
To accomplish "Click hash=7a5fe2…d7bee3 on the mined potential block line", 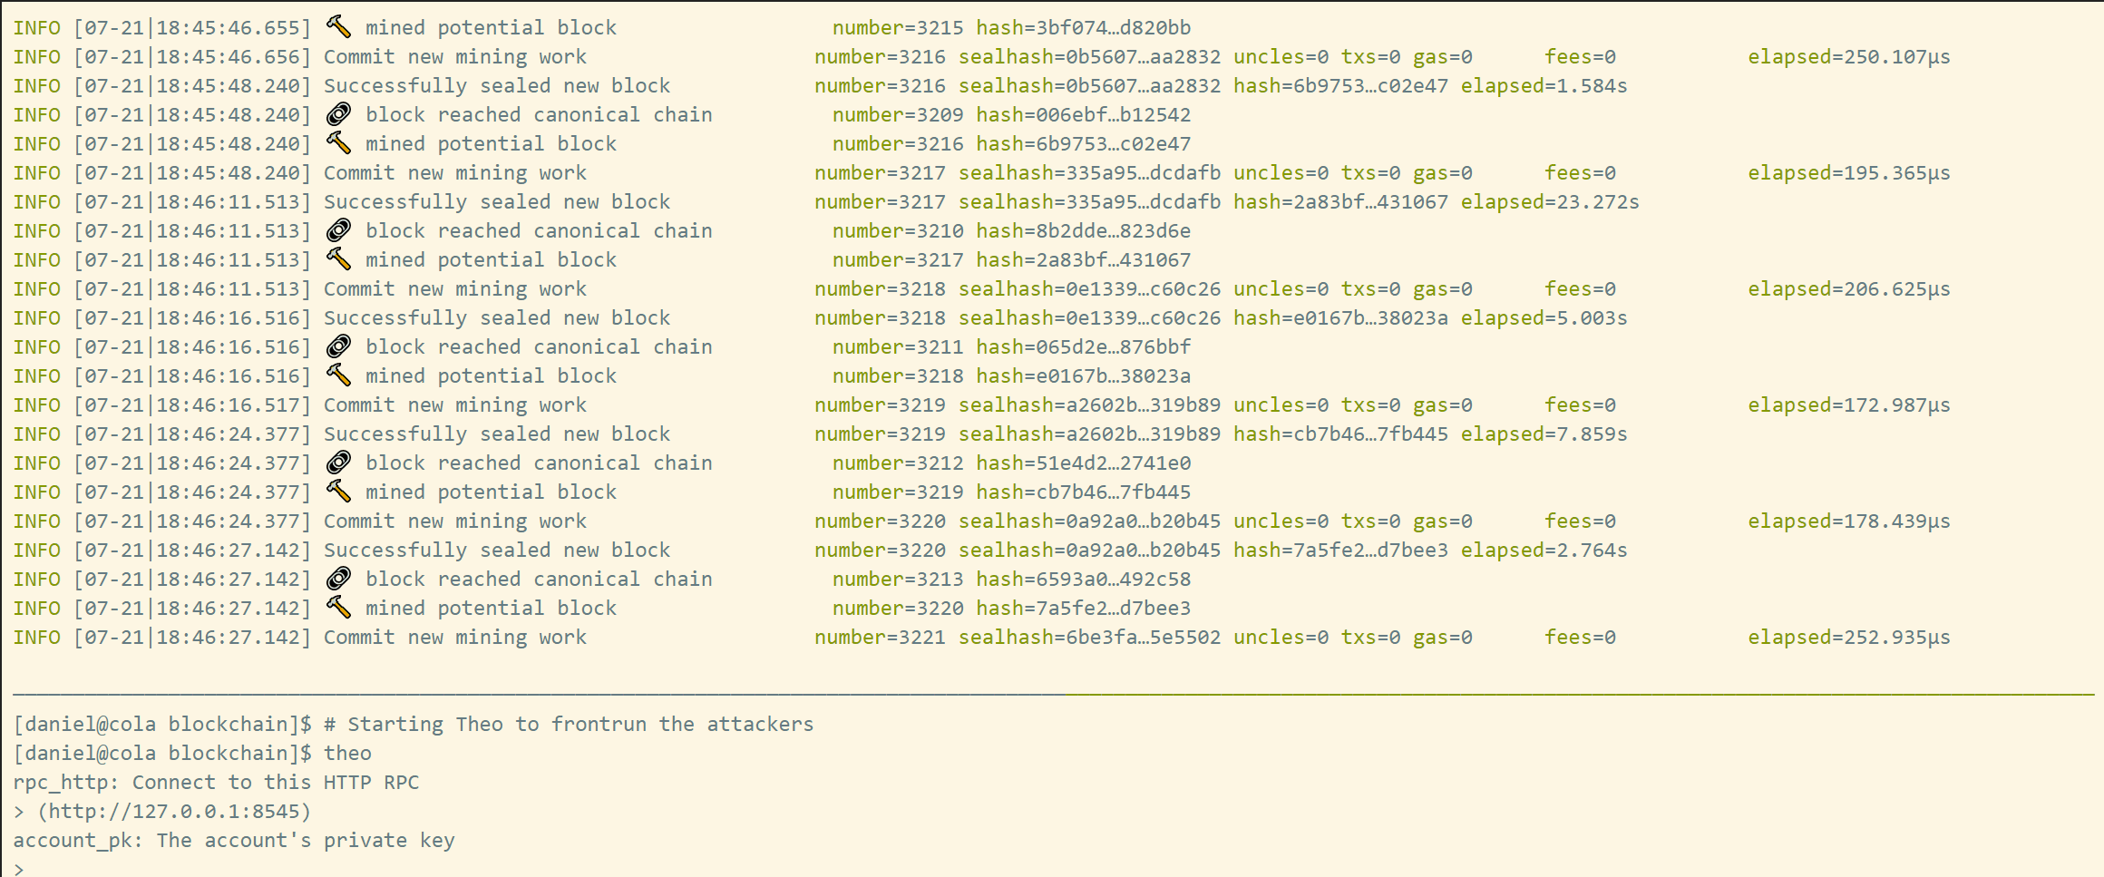I will [x=1084, y=609].
